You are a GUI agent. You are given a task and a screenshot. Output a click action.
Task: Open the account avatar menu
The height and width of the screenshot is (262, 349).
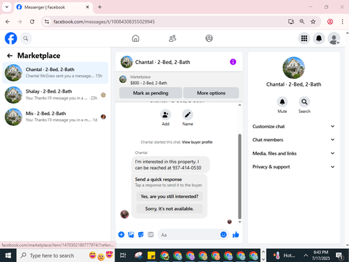tap(334, 38)
